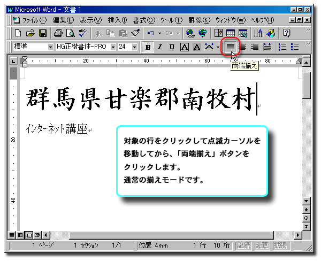
Task: Click the vertical scrollbar thumb
Action: pos(306,85)
